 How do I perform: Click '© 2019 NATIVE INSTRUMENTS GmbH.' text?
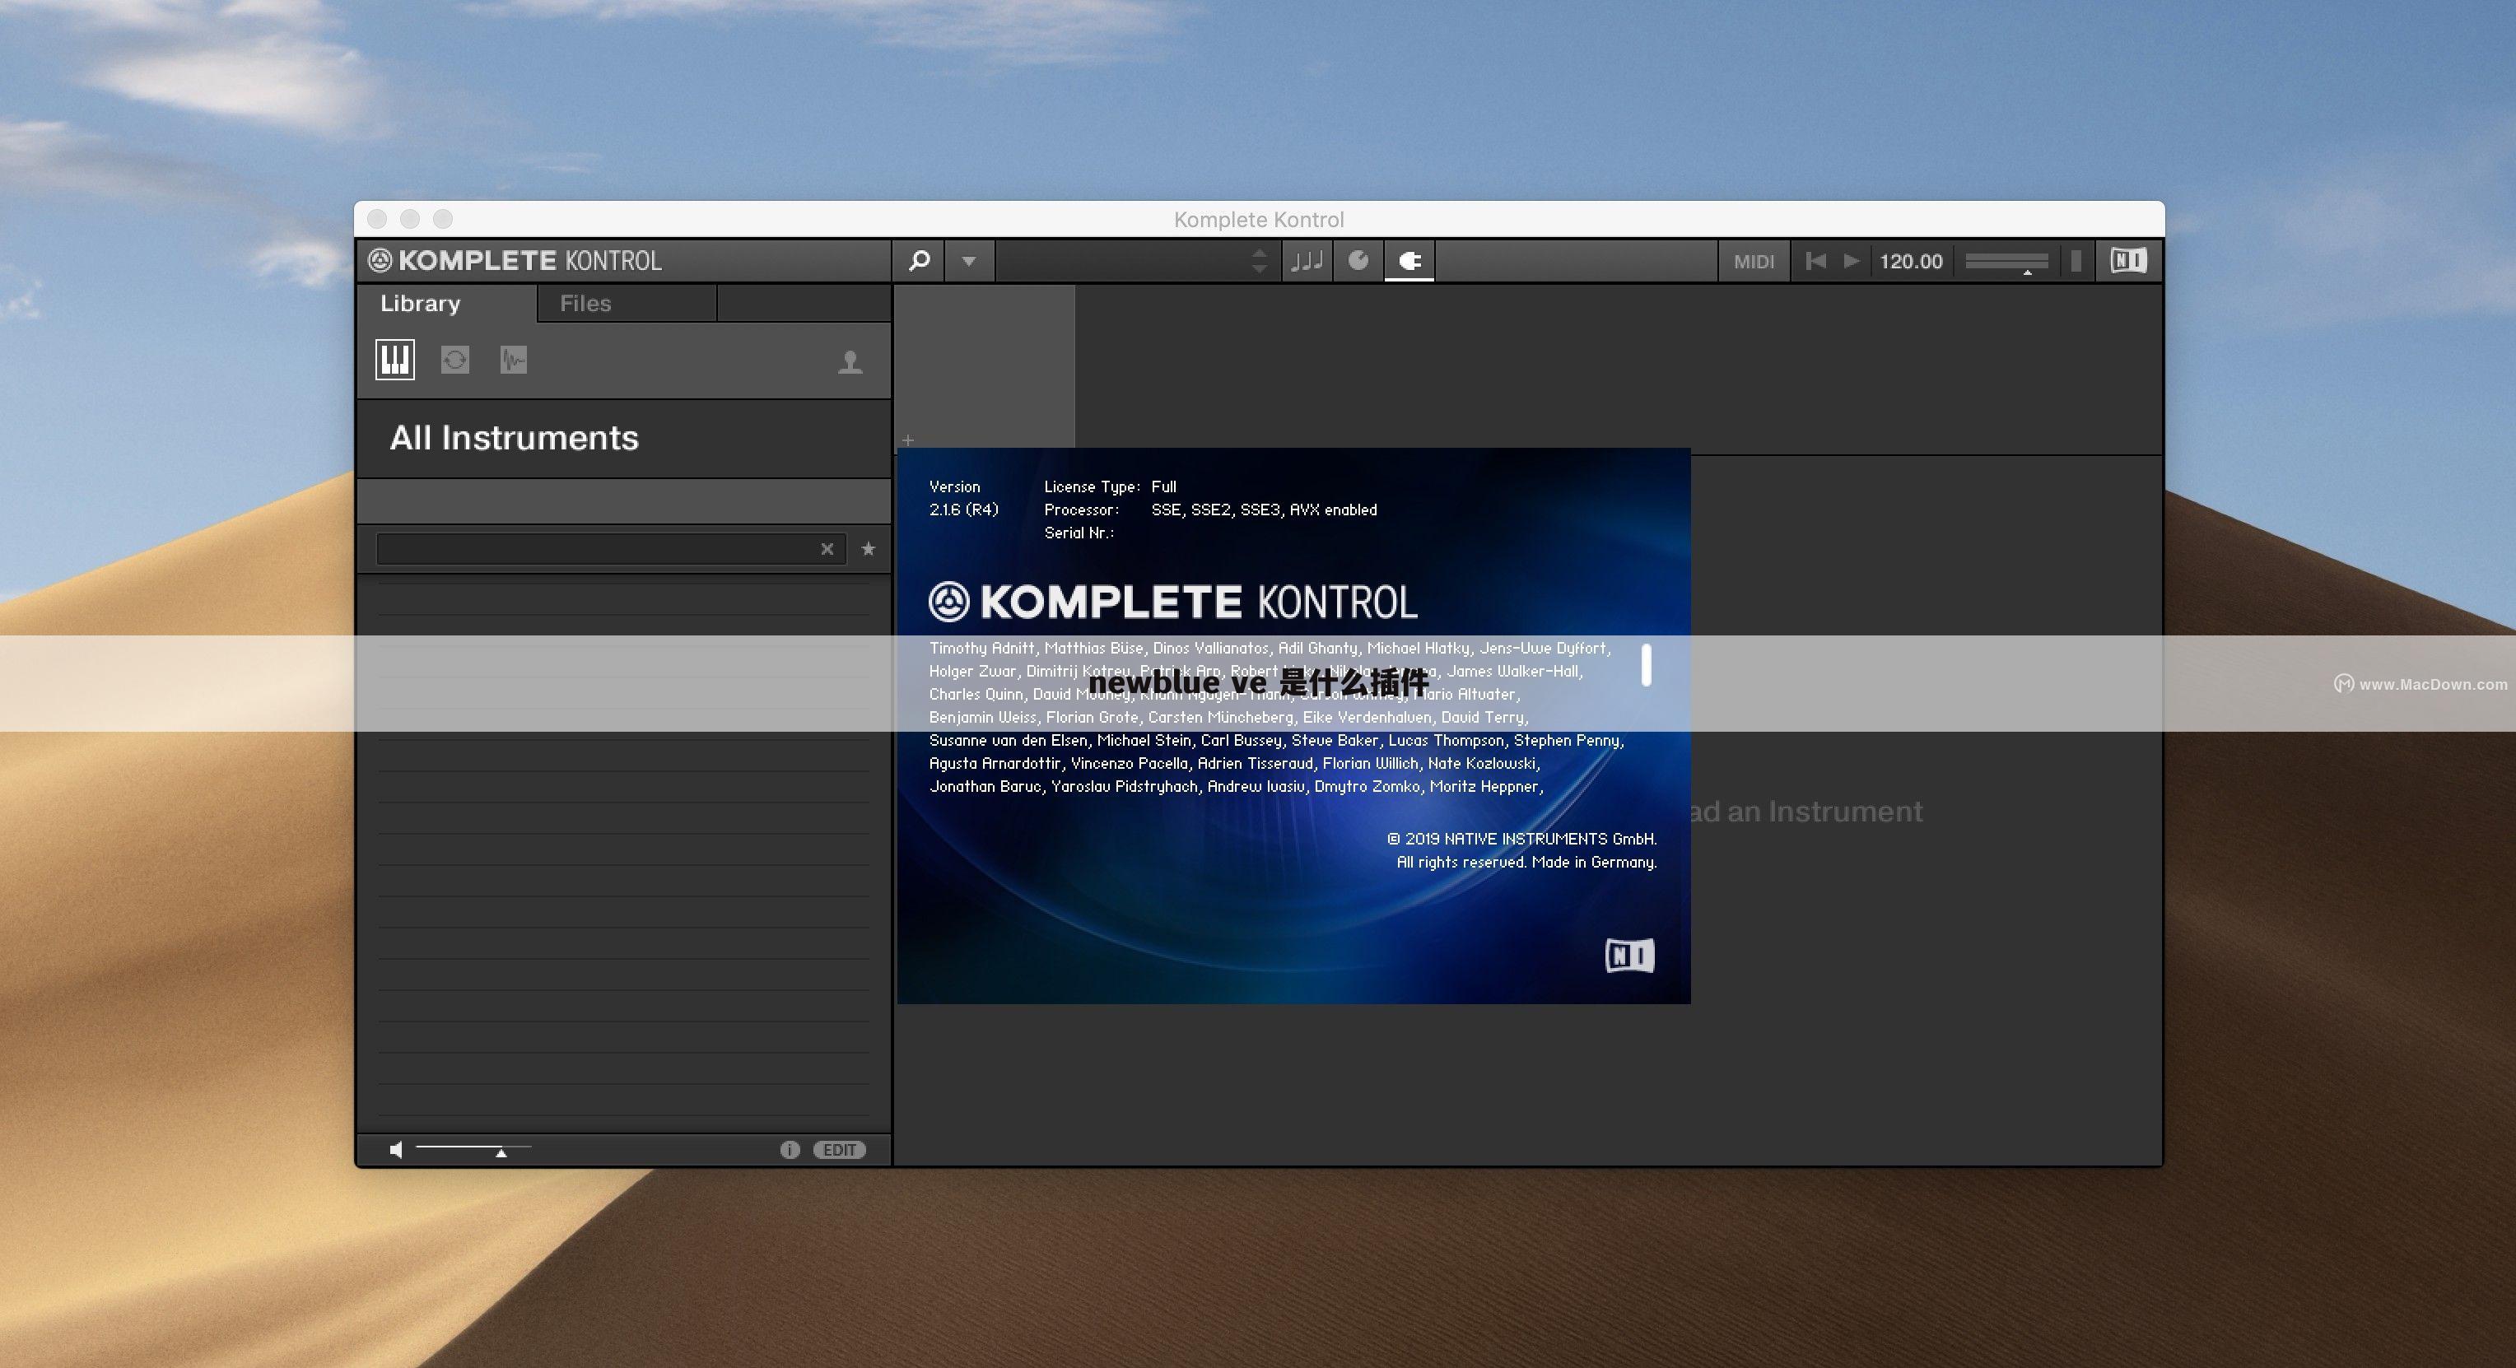point(1521,839)
